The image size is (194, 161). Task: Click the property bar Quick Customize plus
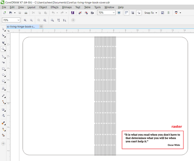pyautogui.click(x=73, y=20)
